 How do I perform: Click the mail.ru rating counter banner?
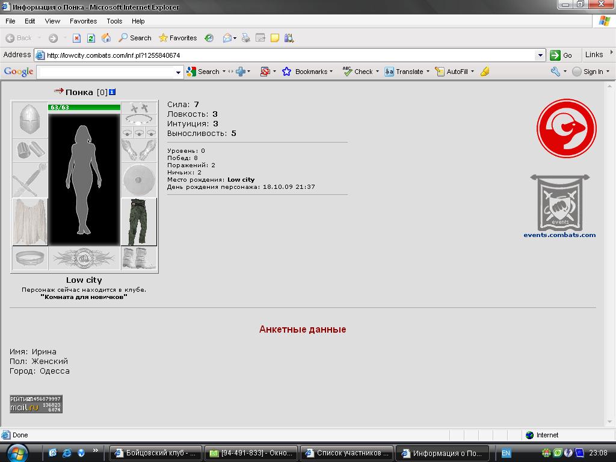pyautogui.click(x=36, y=404)
